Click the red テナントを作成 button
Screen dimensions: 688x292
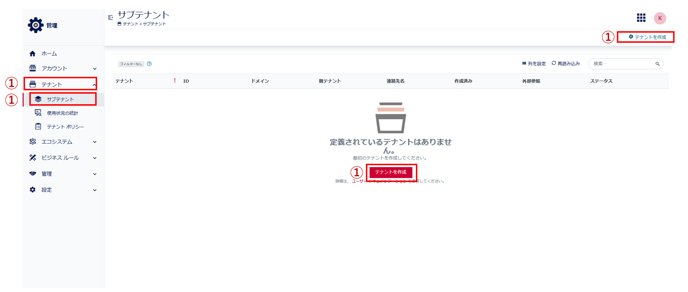(390, 172)
